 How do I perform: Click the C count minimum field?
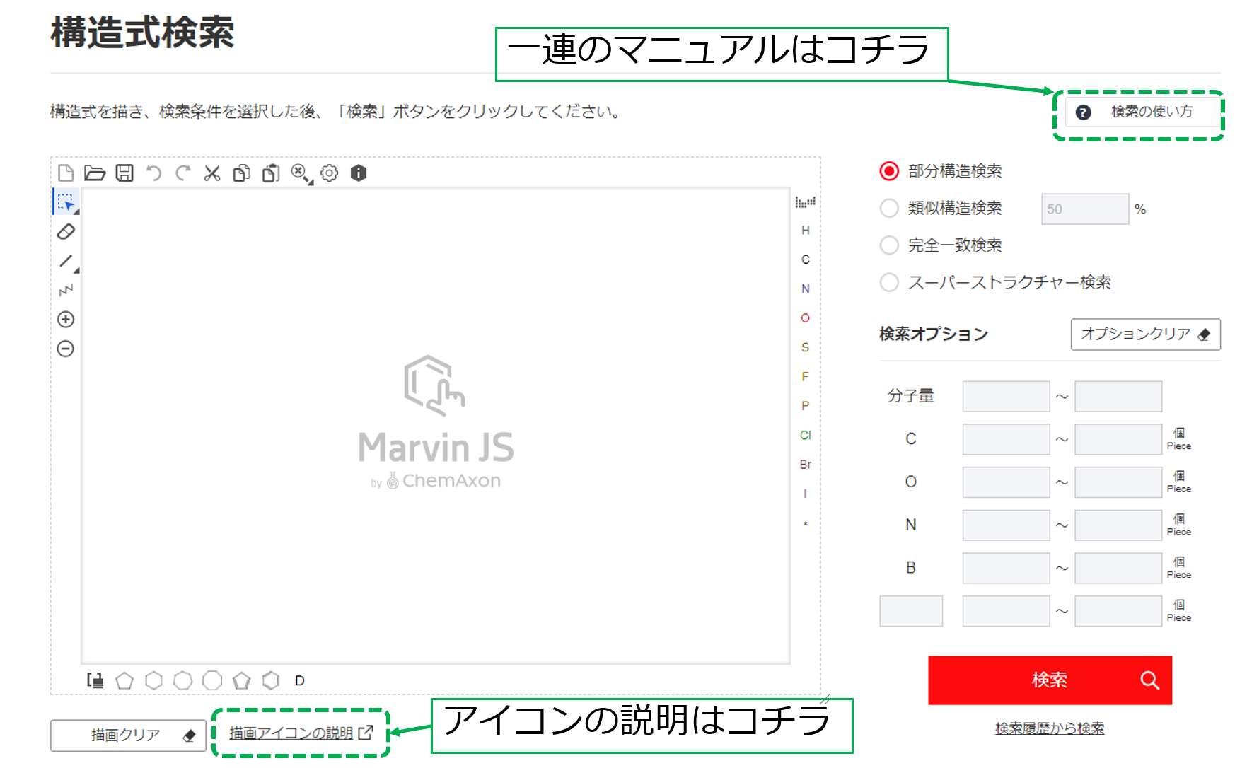point(1006,440)
